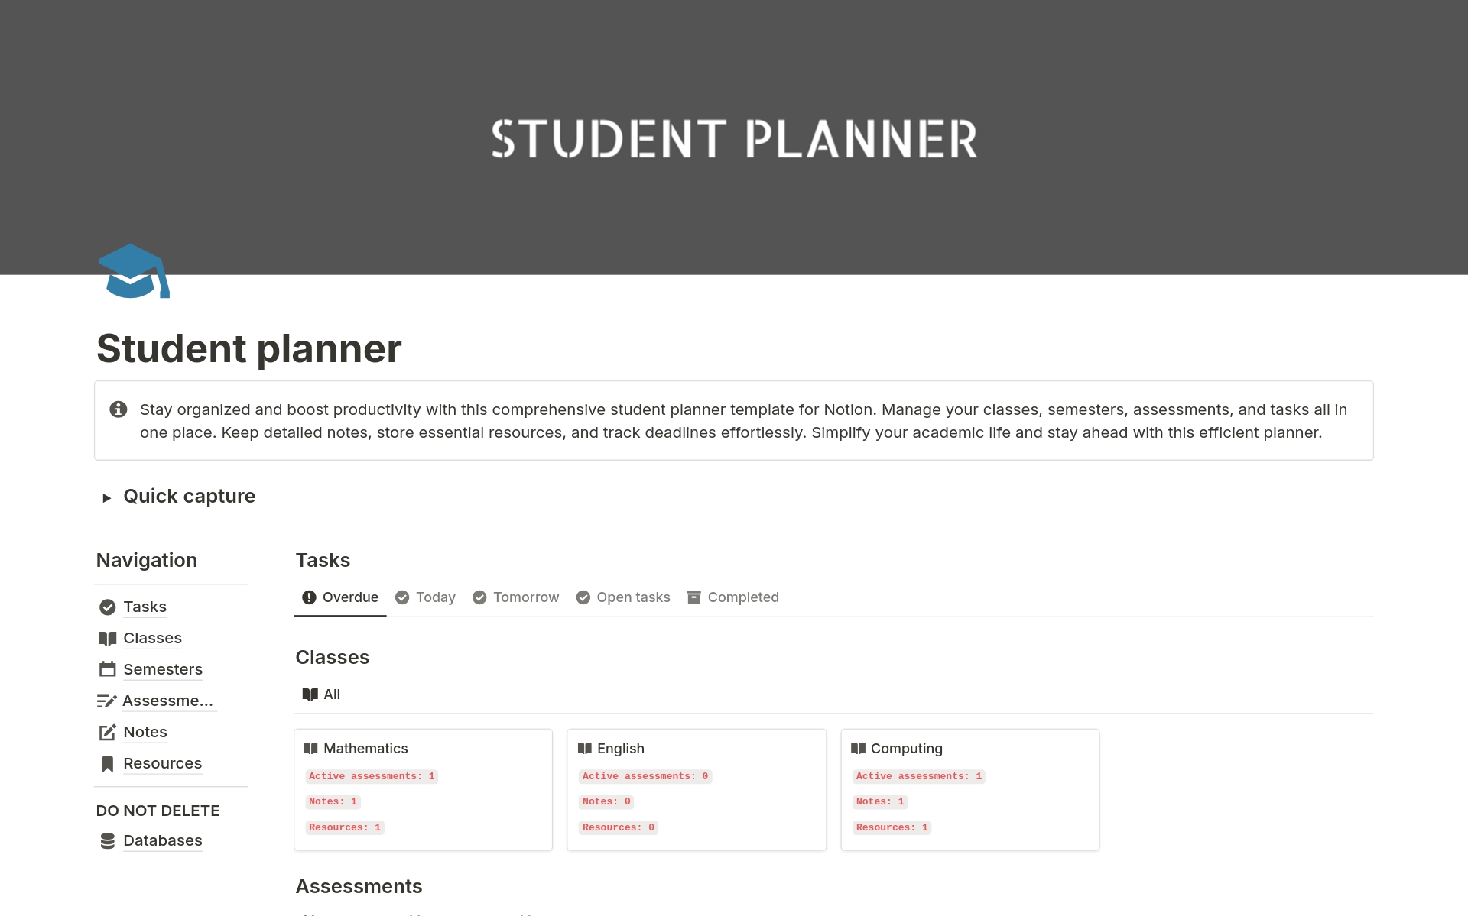Click the Semesters calendar icon
Viewport: 1468px width, 916px height.
coord(108,670)
